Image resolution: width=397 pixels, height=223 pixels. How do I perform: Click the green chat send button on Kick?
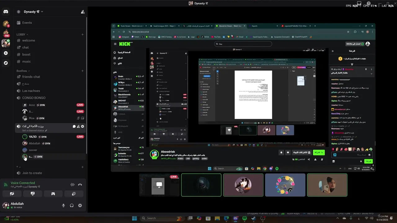click(x=368, y=161)
